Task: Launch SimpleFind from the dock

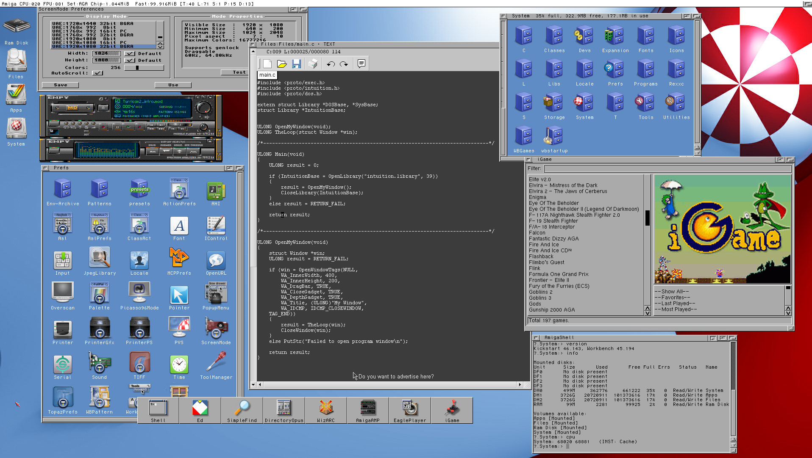Action: (242, 411)
